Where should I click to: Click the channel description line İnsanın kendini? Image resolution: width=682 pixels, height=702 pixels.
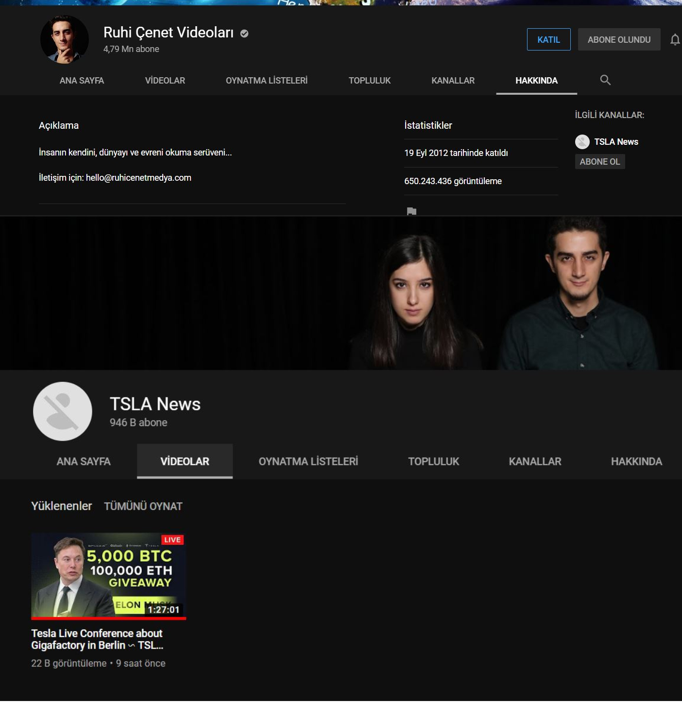tap(136, 153)
